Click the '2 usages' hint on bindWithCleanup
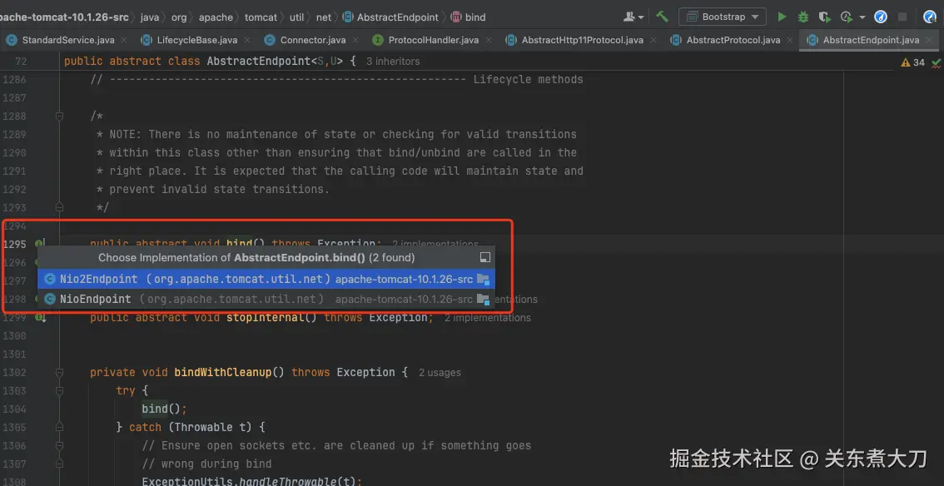The width and height of the screenshot is (944, 486). (440, 372)
